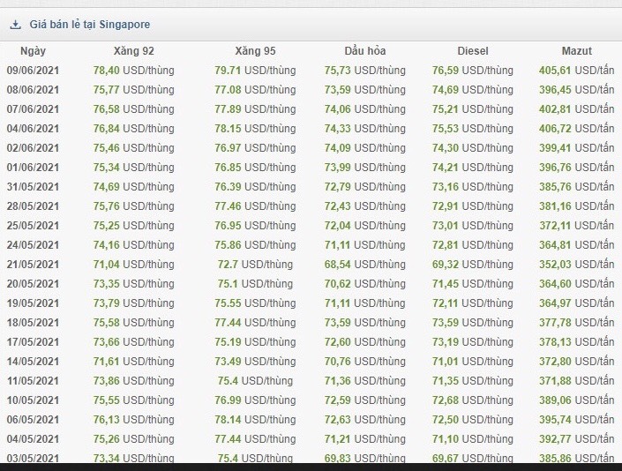Click the Xăng 92 price 73,34 USD/thùng
The image size is (622, 471).
point(134,458)
